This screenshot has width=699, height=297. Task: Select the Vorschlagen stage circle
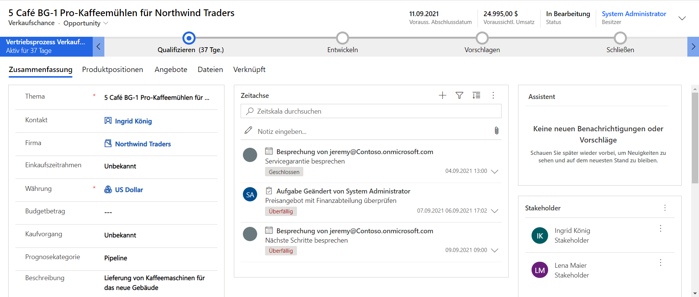[x=482, y=38]
